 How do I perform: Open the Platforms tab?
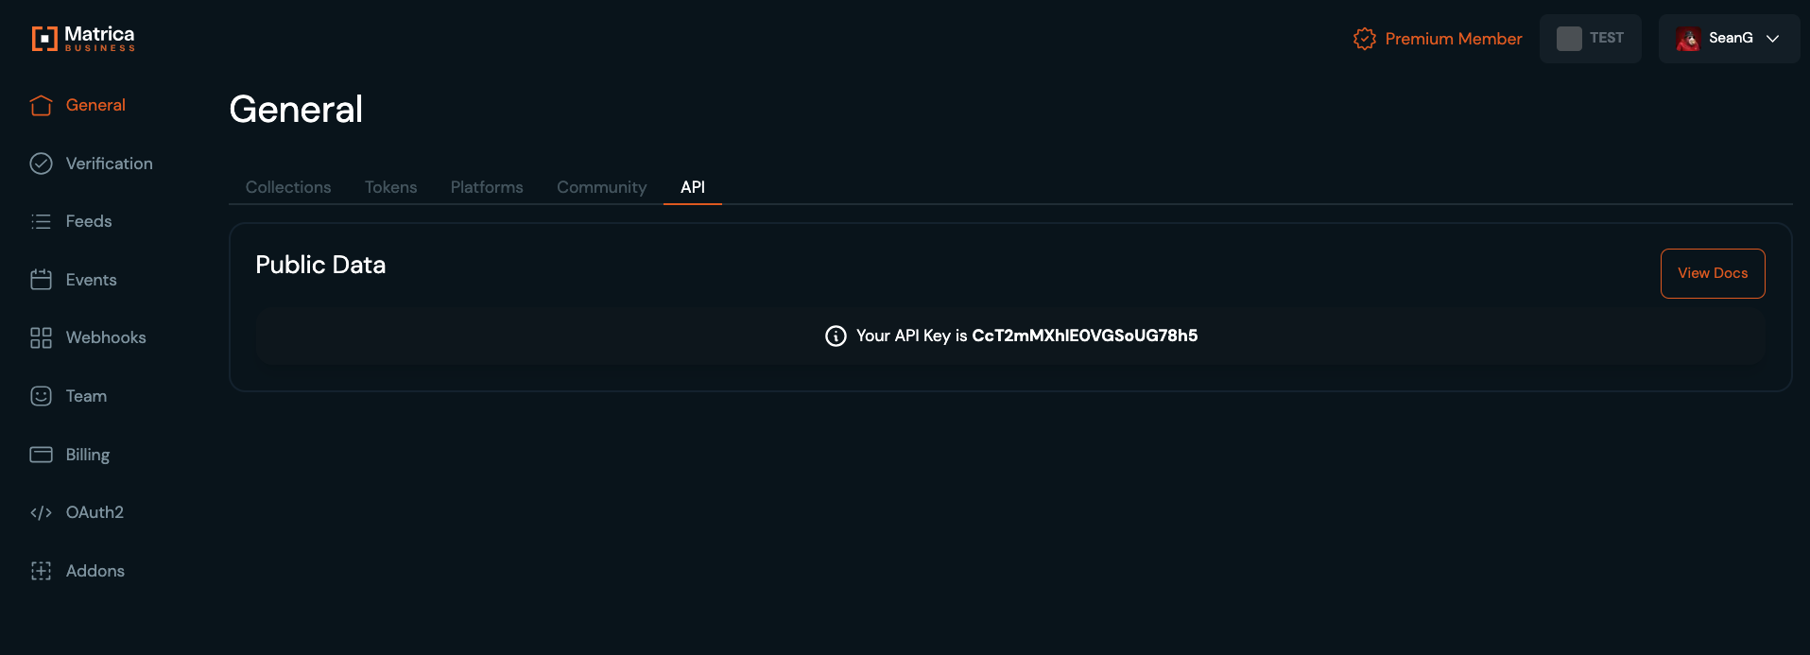tap(487, 187)
